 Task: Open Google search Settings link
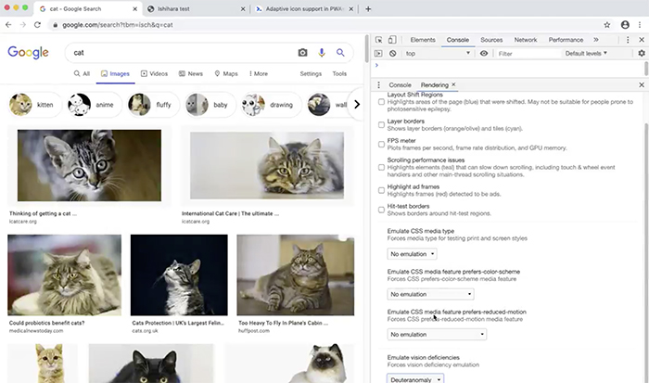pos(311,73)
